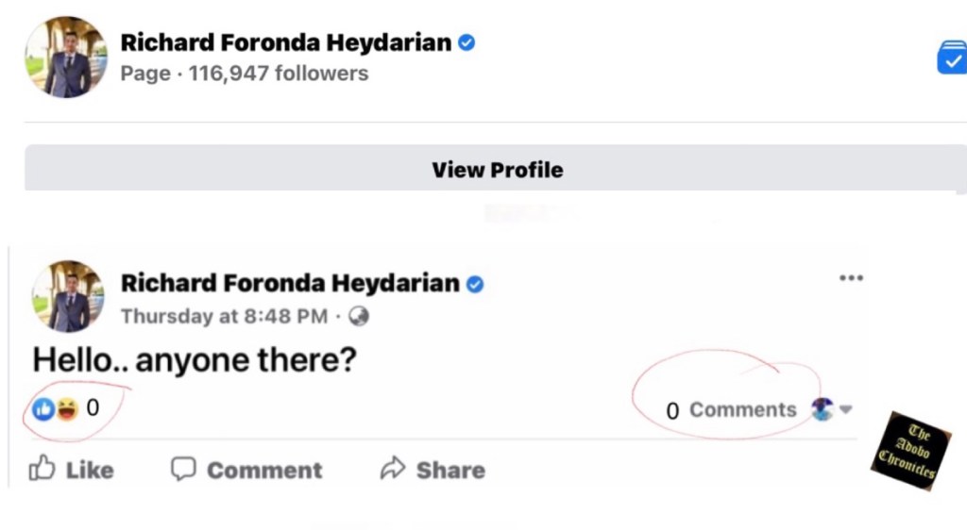967x530 pixels.
Task: Click the small avatar next to Comments
Action: [x=823, y=410]
